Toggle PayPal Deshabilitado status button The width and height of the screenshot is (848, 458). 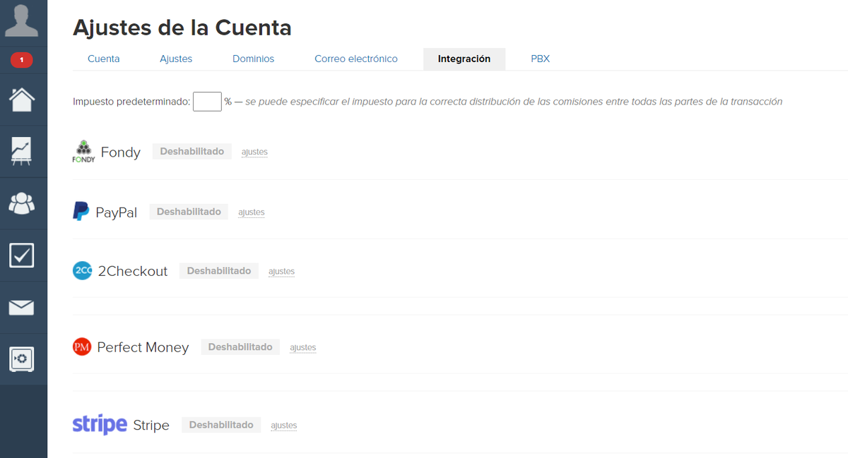189,211
